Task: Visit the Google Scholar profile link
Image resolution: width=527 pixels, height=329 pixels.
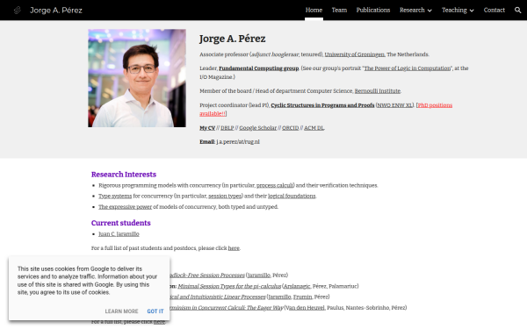Action: [x=257, y=128]
